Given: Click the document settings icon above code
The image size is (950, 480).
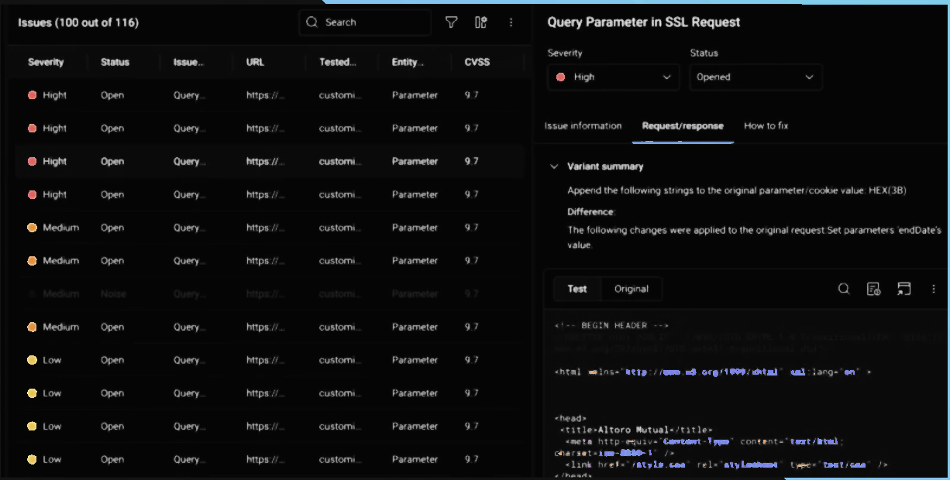Looking at the screenshot, I should [x=873, y=289].
